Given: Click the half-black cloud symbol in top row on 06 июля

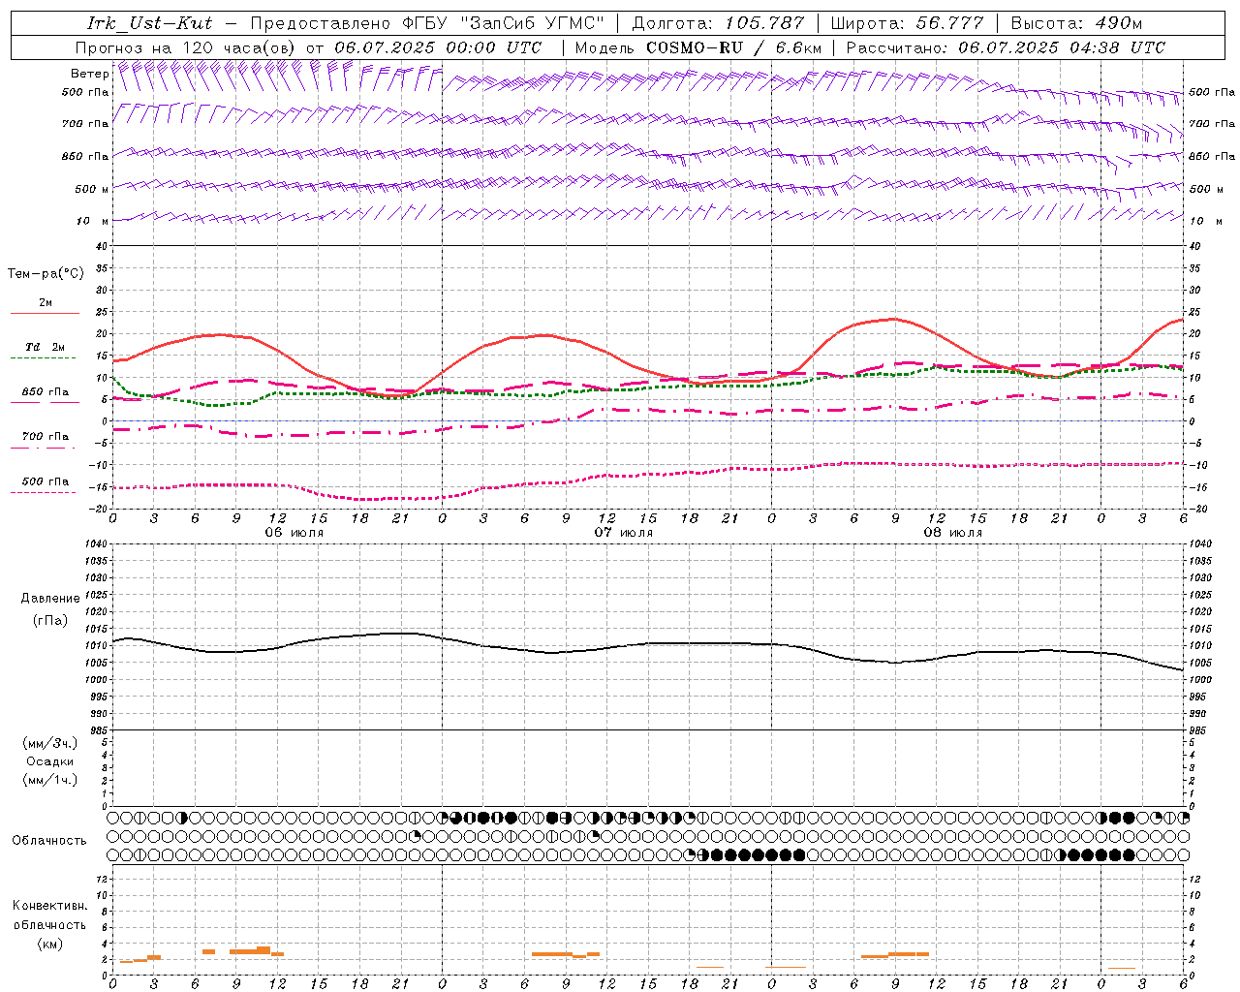Looking at the screenshot, I should tap(182, 818).
